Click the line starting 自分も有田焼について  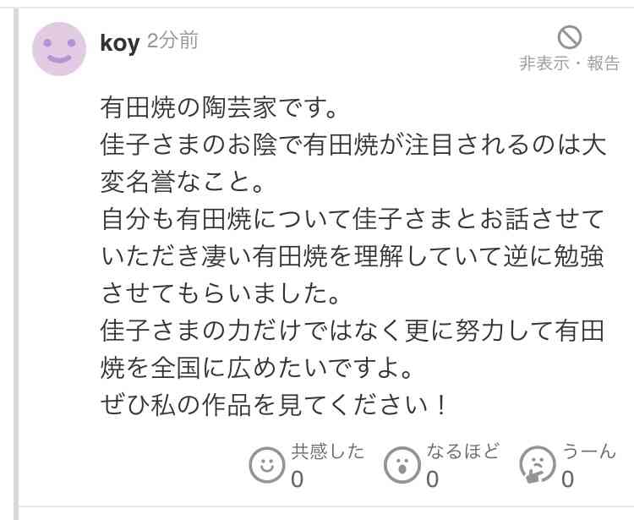pyautogui.click(x=353, y=219)
